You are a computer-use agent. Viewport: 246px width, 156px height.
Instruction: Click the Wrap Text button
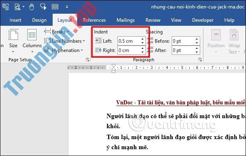[234, 42]
